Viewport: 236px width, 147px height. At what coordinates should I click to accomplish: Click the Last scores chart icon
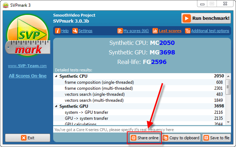coord(155,31)
